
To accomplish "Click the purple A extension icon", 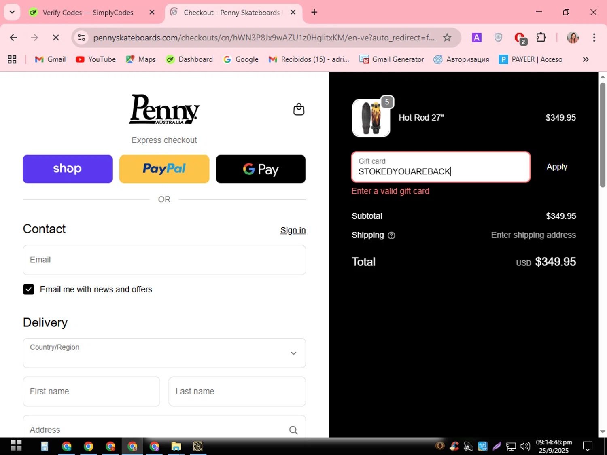I will tap(477, 38).
